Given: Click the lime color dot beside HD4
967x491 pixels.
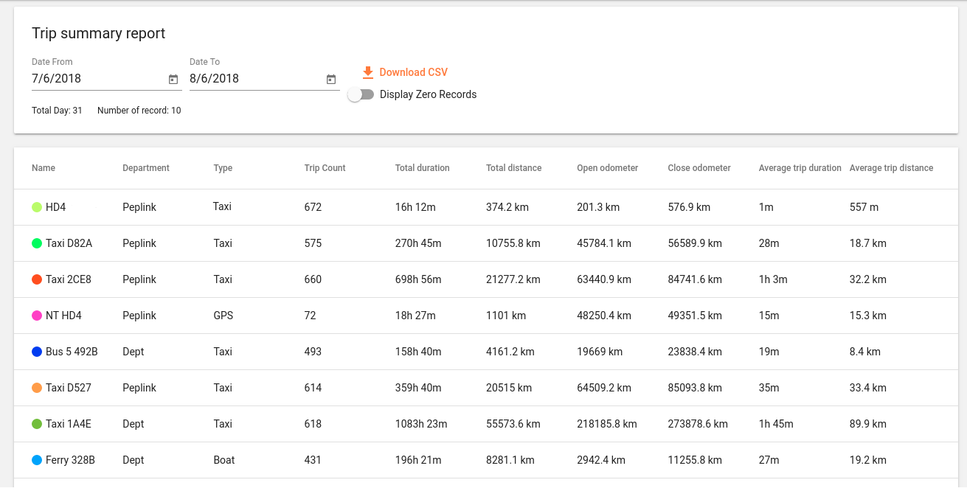Looking at the screenshot, I should 37,207.
